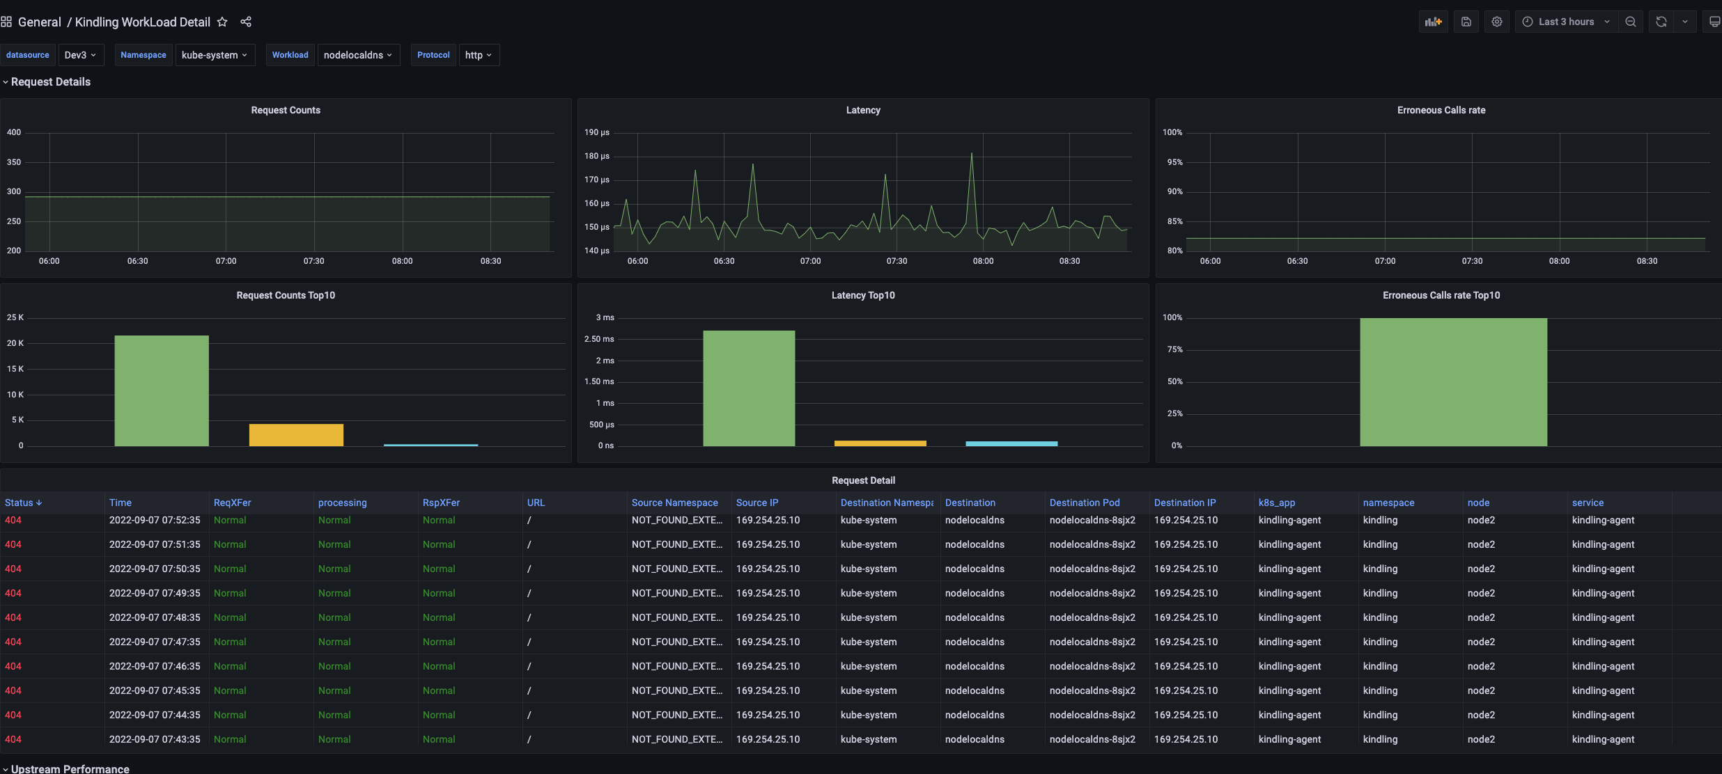Viewport: 1722px width, 774px height.
Task: Open the http protocol dropdown
Action: pos(479,55)
